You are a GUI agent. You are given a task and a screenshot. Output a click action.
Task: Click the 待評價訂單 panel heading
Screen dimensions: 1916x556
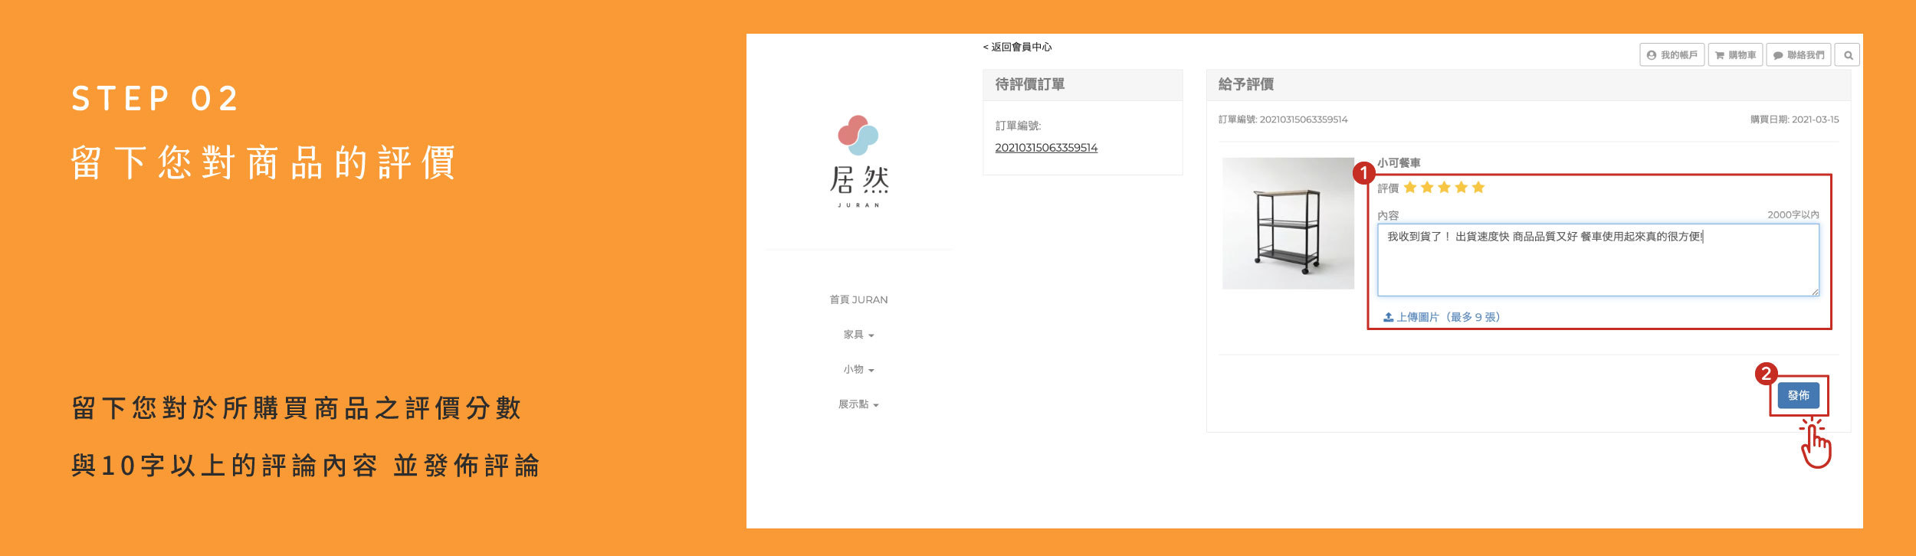1029,84
